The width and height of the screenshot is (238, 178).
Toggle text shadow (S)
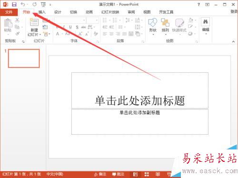[x=77, y=27]
